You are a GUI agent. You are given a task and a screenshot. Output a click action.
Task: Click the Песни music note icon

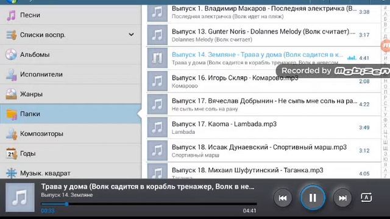coord(11,15)
